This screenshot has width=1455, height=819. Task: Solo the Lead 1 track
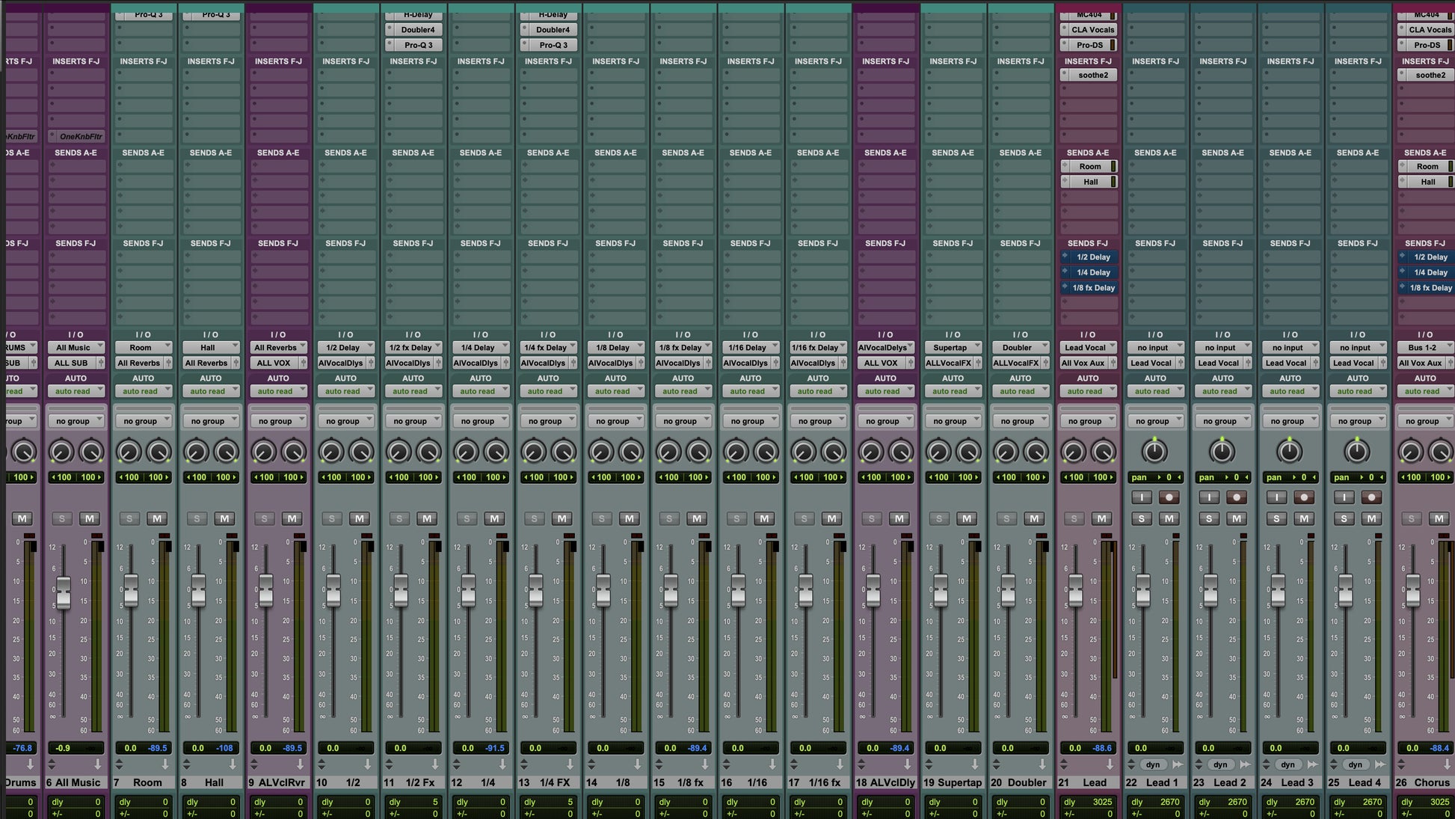tap(1141, 518)
